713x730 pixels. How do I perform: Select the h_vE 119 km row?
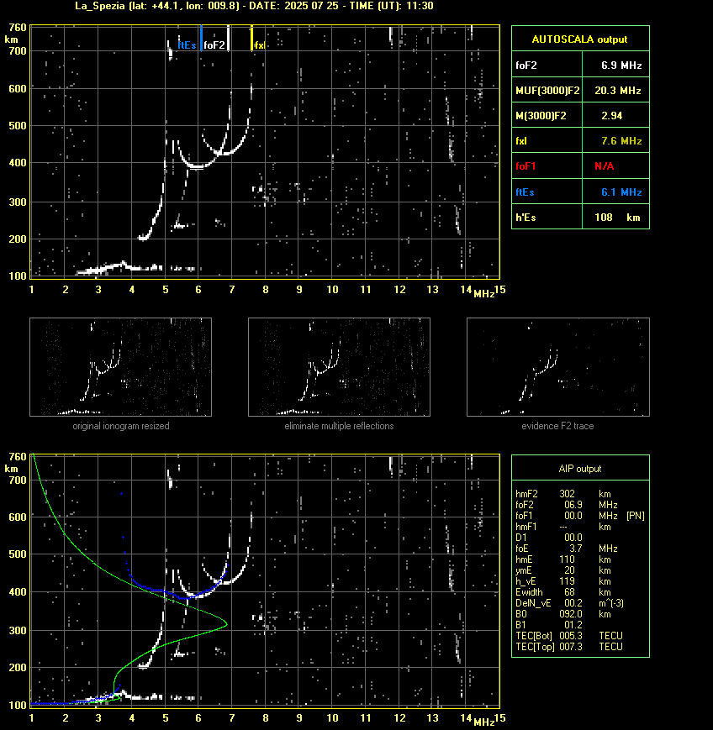[563, 581]
